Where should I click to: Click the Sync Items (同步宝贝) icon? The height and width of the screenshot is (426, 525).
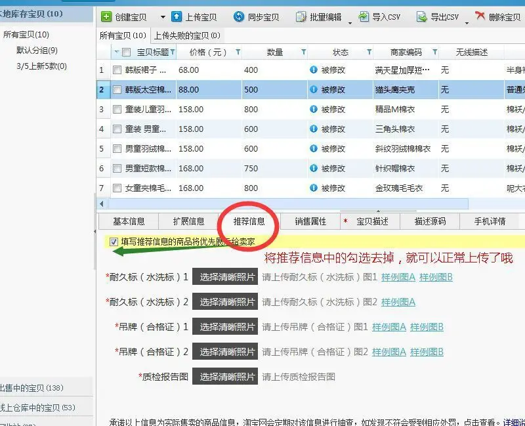point(239,16)
